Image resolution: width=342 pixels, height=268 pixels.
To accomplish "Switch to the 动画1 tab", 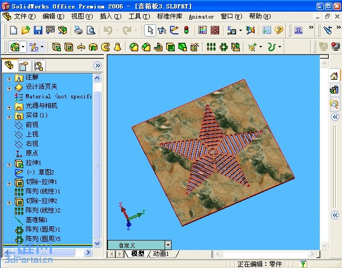I will [x=161, y=254].
